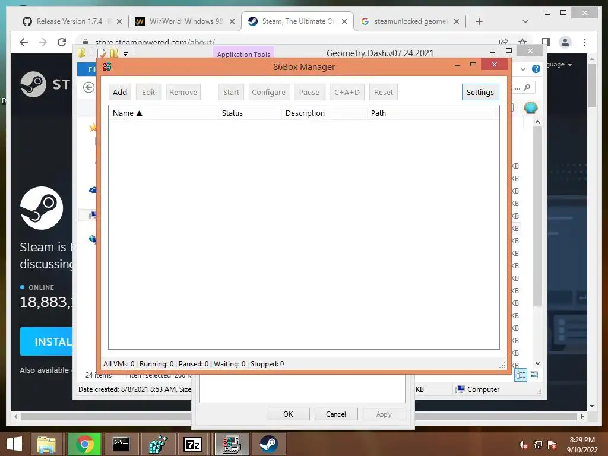Expand the Explorer ribbon chevron
Viewport: 608px width, 456px height.
[x=523, y=69]
